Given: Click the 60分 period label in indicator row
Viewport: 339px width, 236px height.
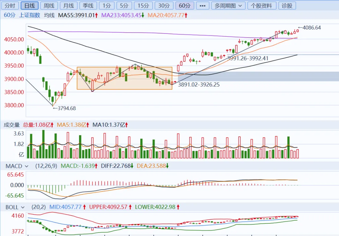Looking at the screenshot, I should coord(10,15).
